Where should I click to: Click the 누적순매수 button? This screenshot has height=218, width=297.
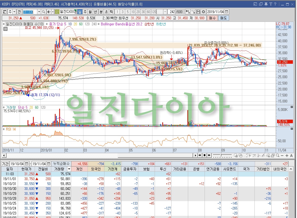[61, 164]
